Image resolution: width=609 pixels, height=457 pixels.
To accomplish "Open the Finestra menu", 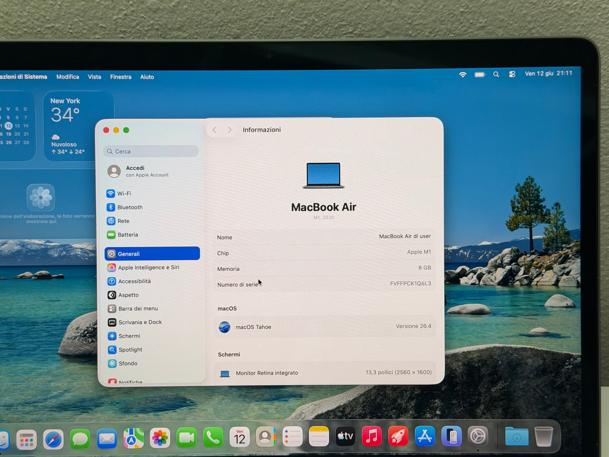I will tap(121, 77).
